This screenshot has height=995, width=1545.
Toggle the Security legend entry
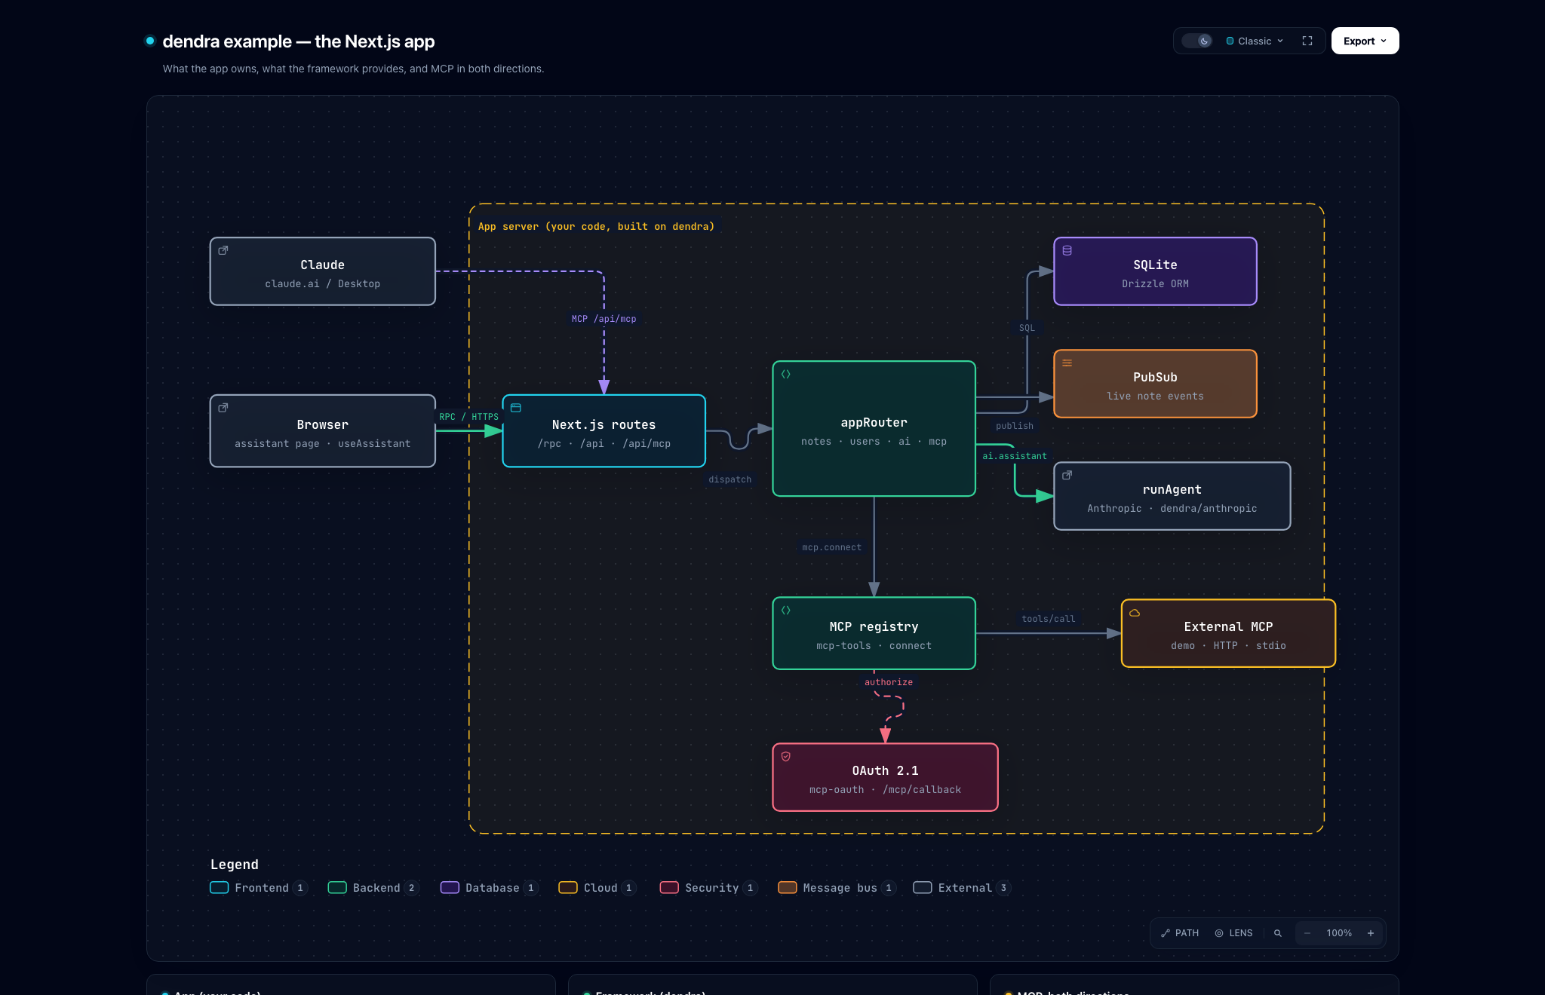pyautogui.click(x=708, y=888)
